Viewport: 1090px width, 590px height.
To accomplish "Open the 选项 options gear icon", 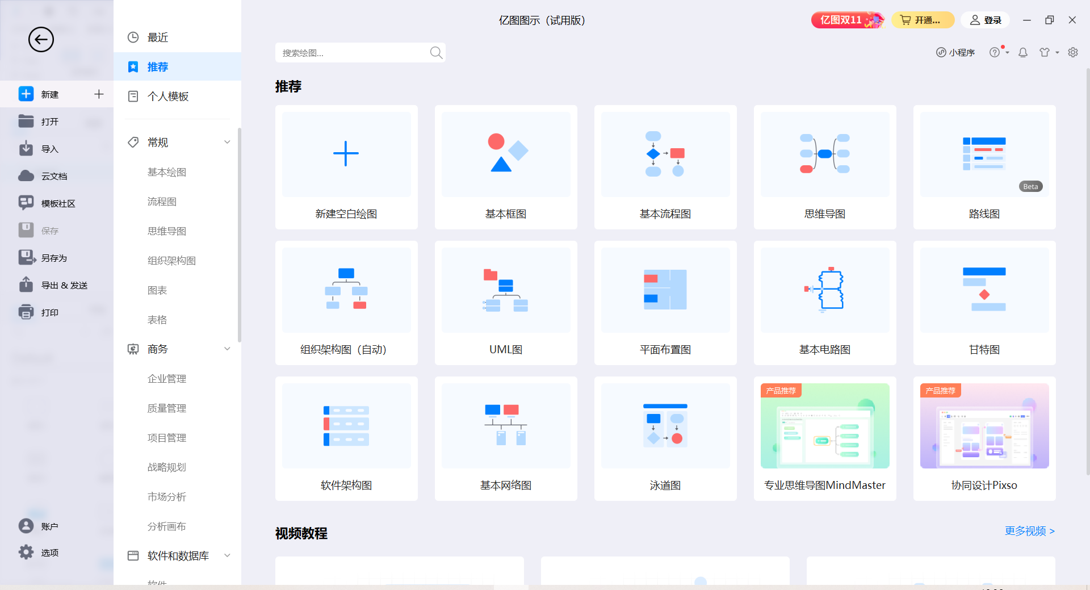I will pyautogui.click(x=26, y=552).
